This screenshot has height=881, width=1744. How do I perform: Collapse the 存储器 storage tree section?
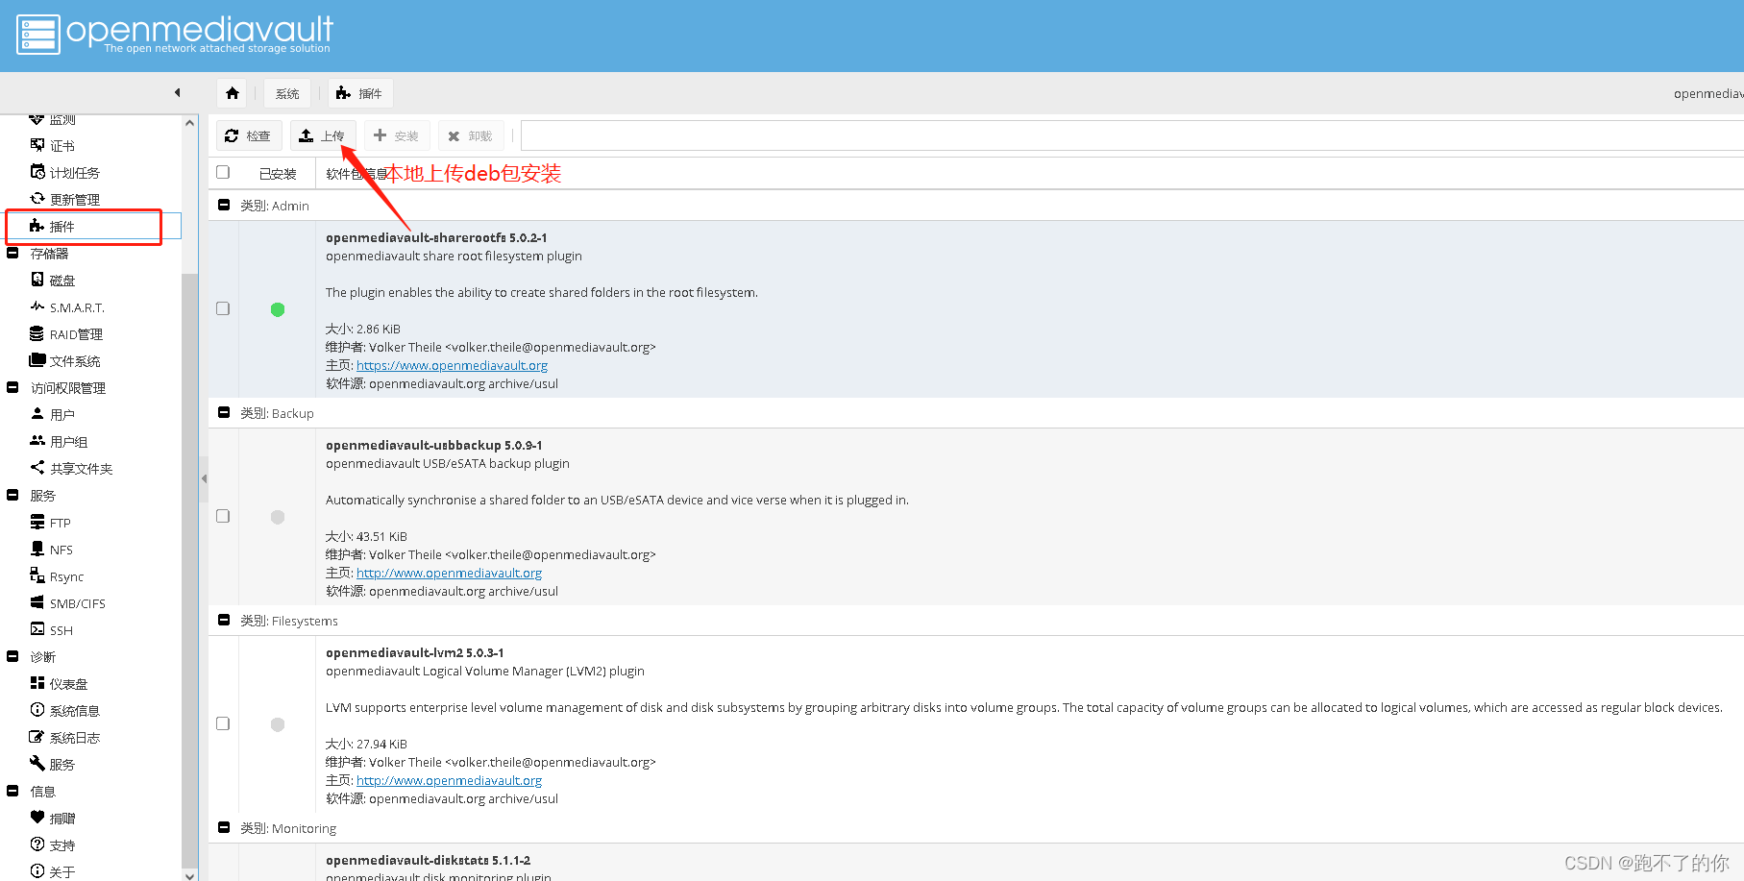click(12, 254)
